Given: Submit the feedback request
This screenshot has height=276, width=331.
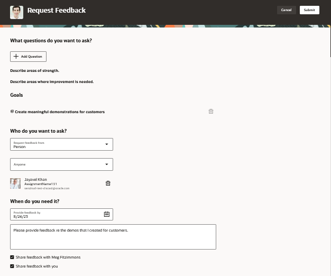Looking at the screenshot, I should point(309,10).
